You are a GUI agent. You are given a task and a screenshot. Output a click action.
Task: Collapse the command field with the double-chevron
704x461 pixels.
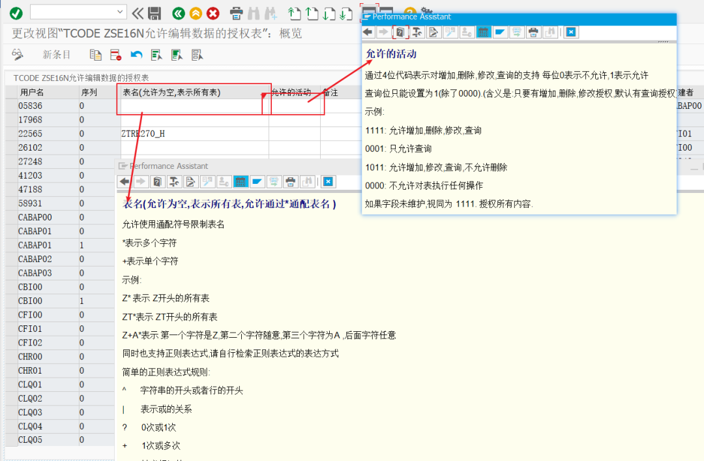(138, 13)
